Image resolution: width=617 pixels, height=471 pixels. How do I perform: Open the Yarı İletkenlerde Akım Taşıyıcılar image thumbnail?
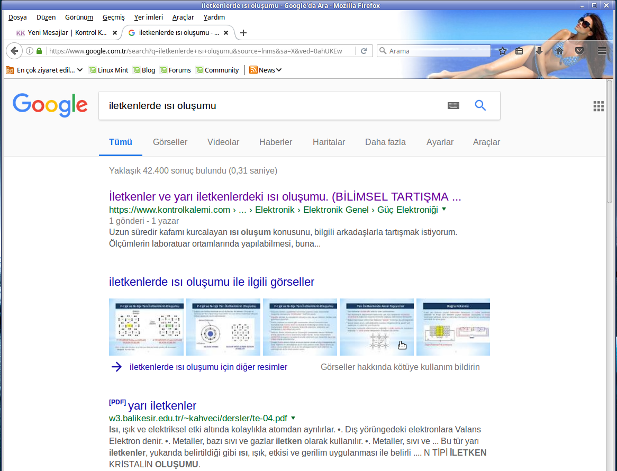(377, 327)
